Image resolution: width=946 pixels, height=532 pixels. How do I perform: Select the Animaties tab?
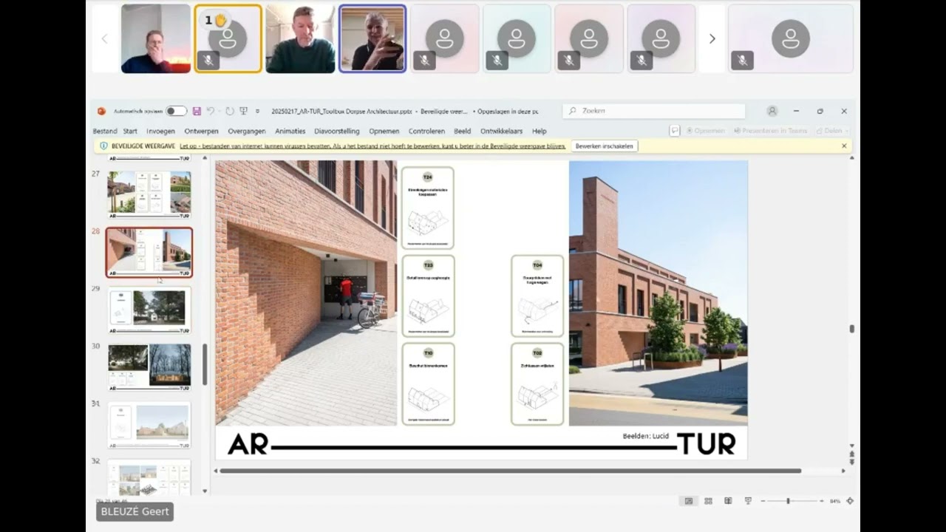tap(290, 131)
